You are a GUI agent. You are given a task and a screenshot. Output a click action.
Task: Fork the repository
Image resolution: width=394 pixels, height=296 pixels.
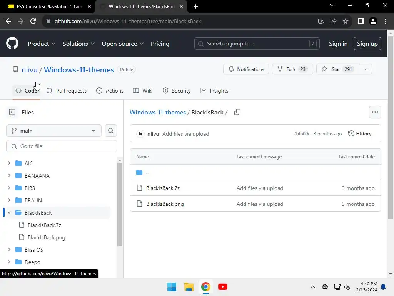292,69
